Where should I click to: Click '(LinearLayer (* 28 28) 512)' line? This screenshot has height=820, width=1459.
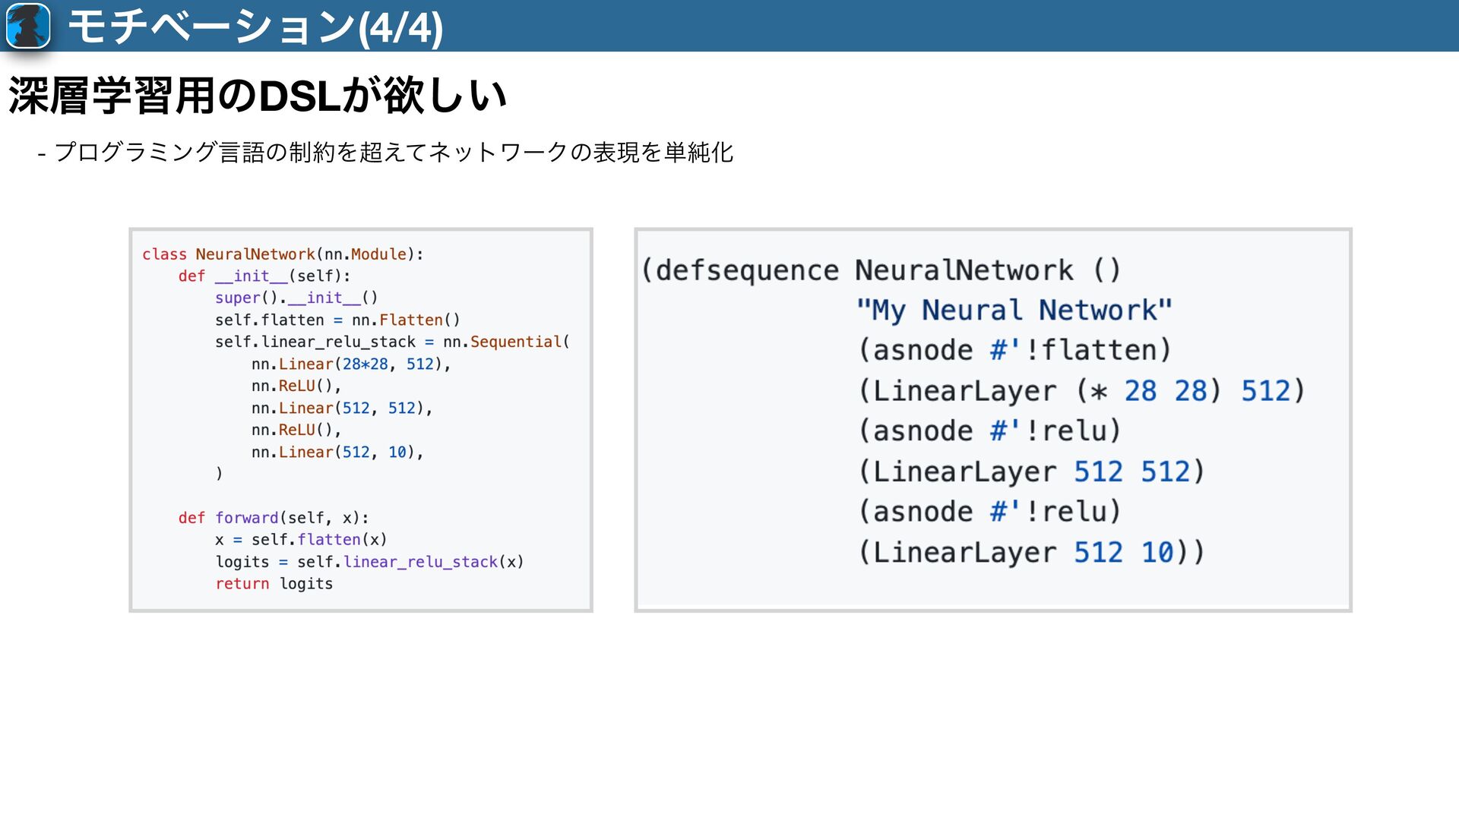1081,391
